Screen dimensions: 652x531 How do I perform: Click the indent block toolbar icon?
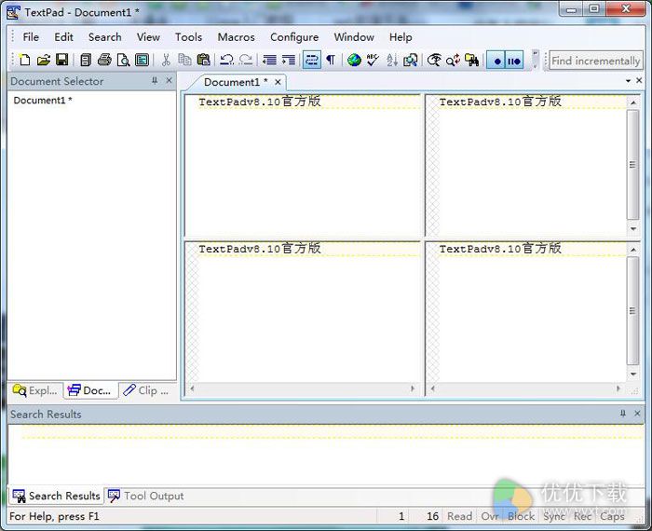coord(288,61)
